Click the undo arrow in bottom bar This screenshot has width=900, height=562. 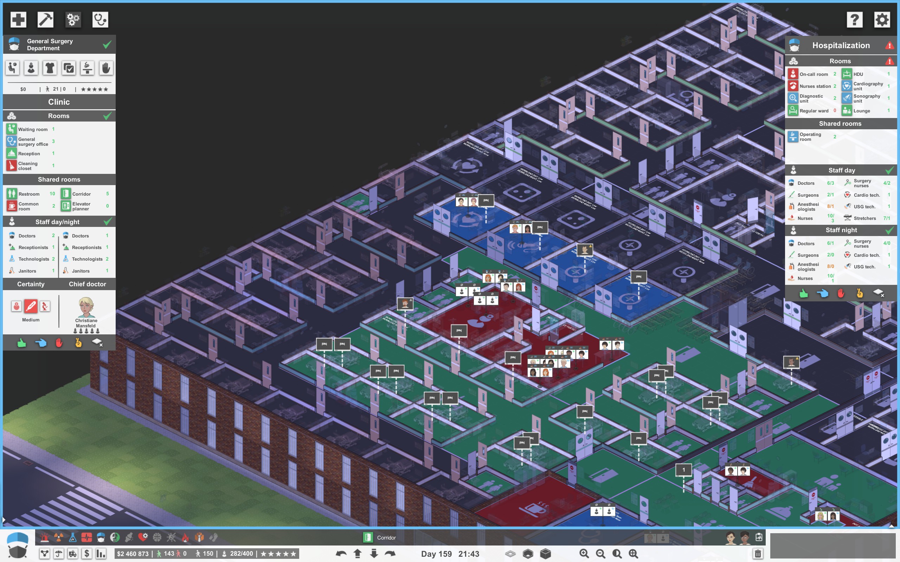click(x=341, y=554)
